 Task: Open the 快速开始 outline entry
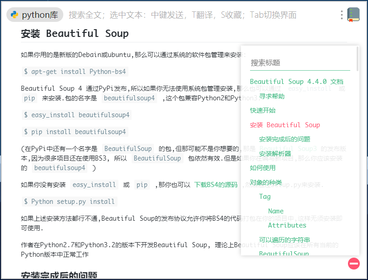pos(263,110)
